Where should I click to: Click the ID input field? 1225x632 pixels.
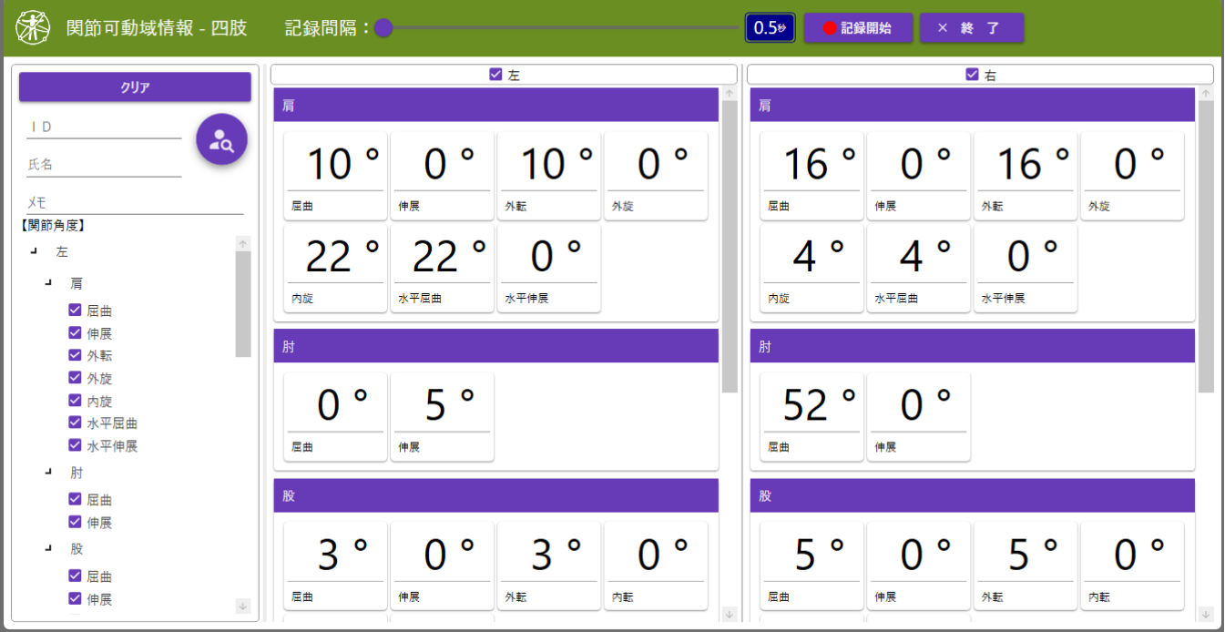tap(104, 127)
